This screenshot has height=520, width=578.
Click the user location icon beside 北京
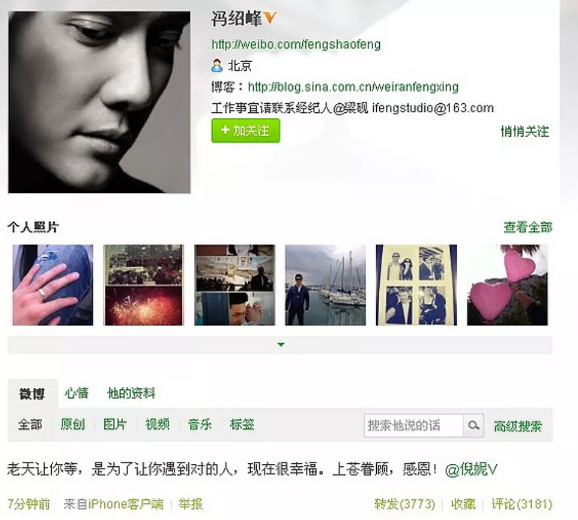(x=217, y=66)
